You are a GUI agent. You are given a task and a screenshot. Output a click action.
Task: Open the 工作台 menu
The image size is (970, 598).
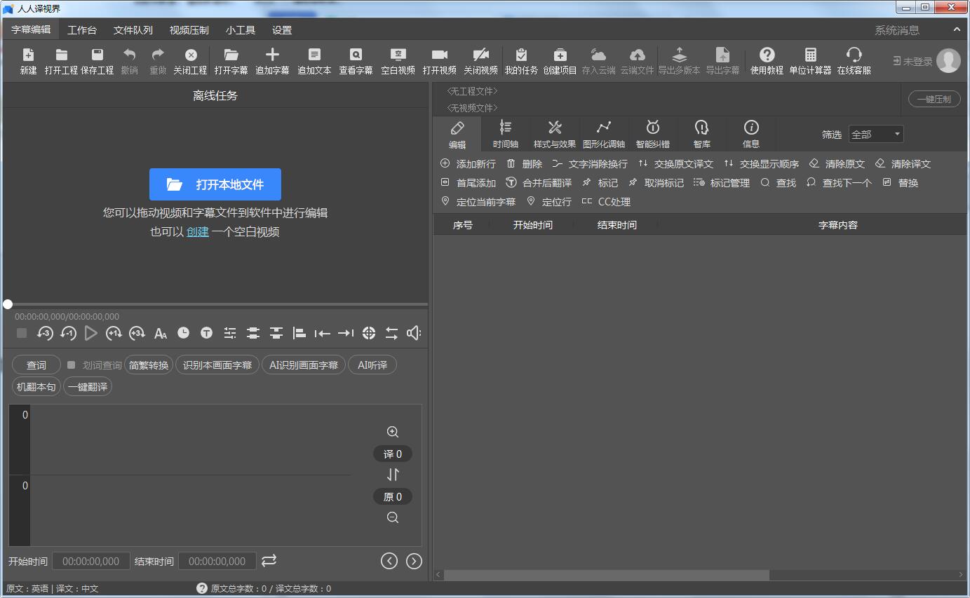click(82, 29)
